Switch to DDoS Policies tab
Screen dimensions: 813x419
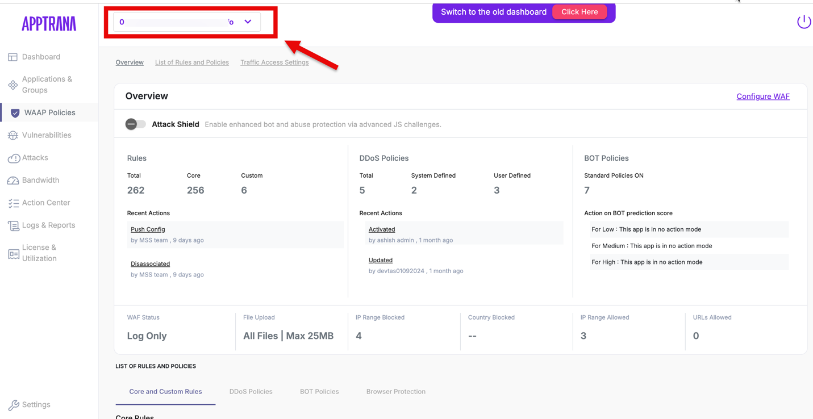(251, 391)
